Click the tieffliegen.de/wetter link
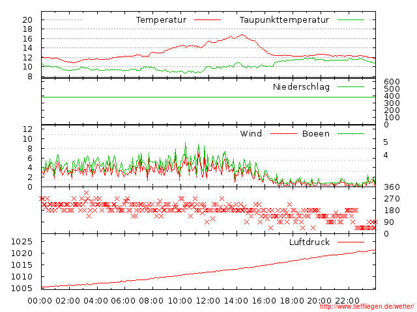The image size is (417, 312). click(x=367, y=307)
